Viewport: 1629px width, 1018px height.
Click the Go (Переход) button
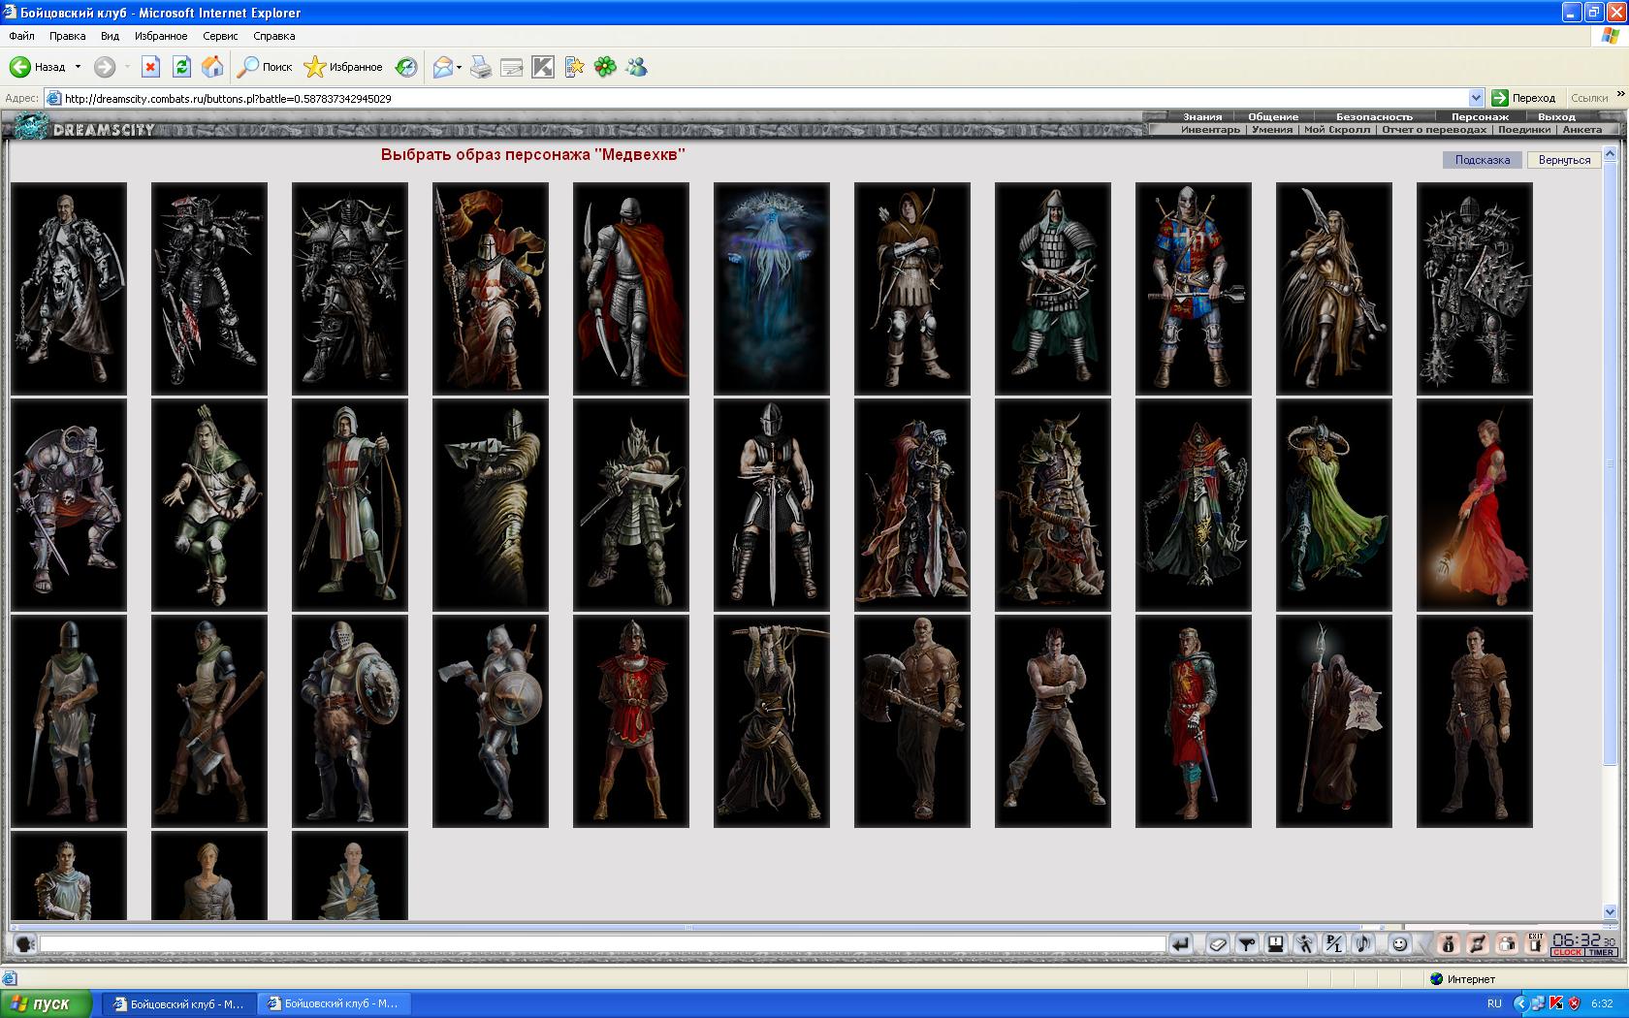point(1523,98)
